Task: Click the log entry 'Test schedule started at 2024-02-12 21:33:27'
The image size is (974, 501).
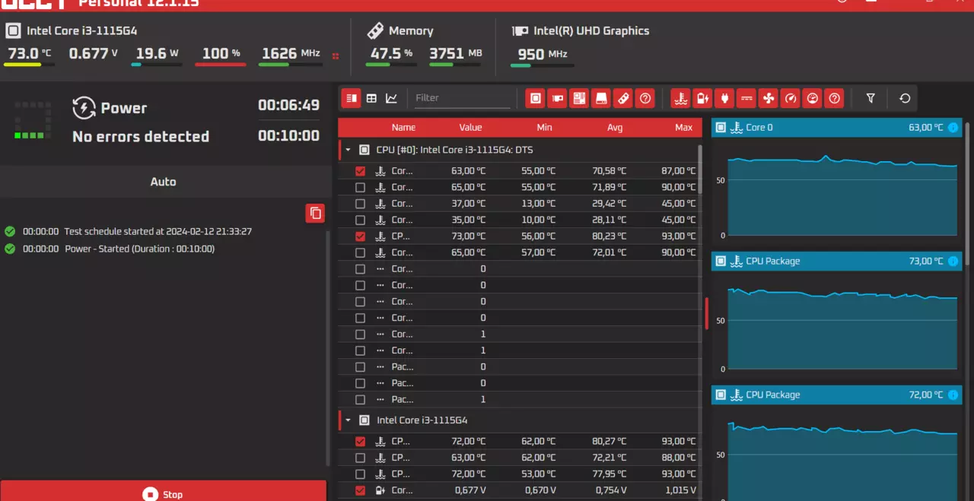Action: 158,232
